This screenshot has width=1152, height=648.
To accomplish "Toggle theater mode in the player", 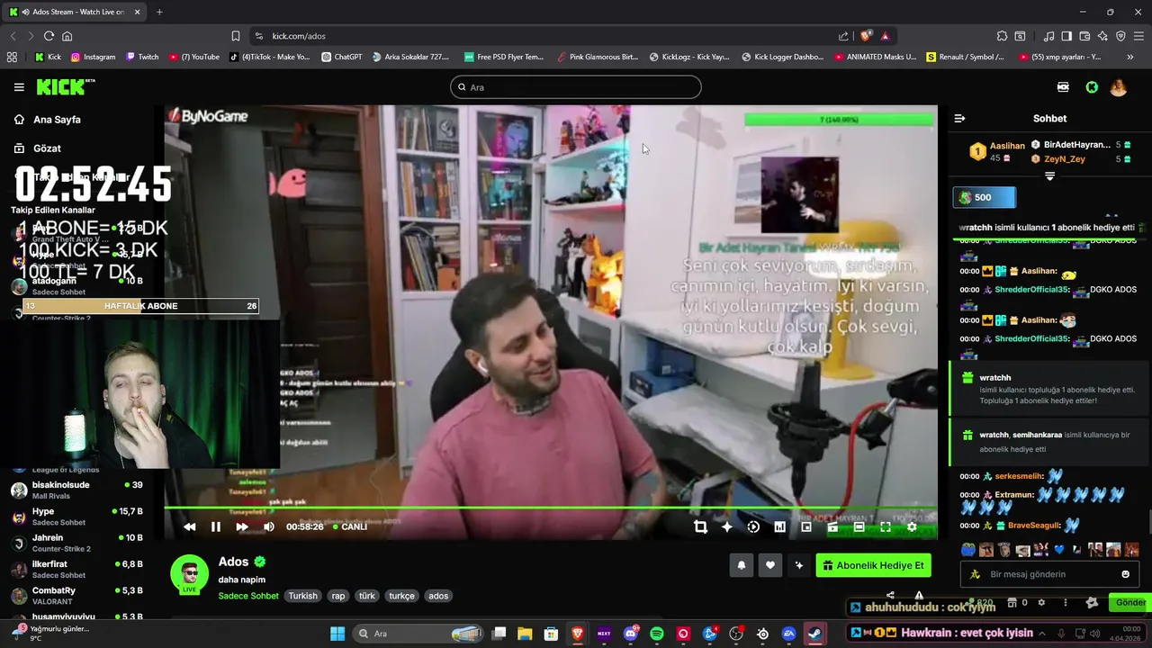I will click(x=859, y=526).
